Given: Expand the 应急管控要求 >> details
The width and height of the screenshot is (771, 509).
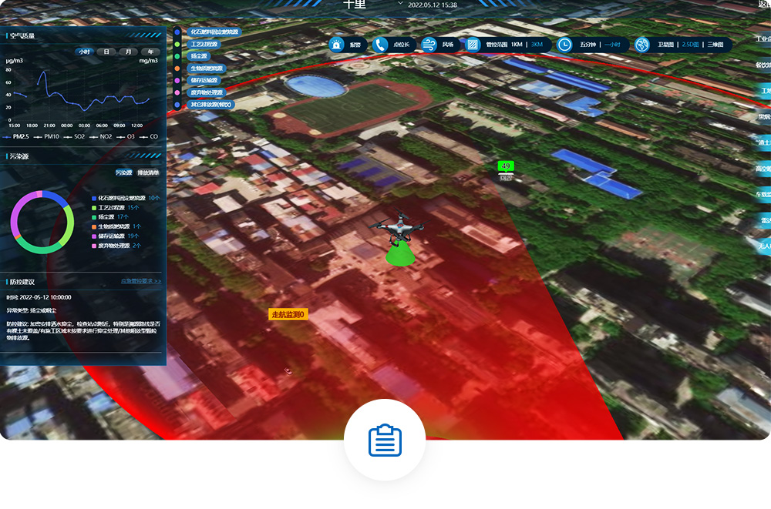Looking at the screenshot, I should (x=141, y=281).
